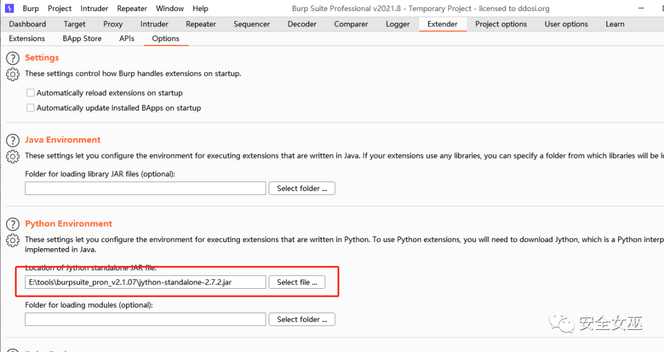Switch to the Proxy tab
The width and height of the screenshot is (664, 352).
(113, 24)
